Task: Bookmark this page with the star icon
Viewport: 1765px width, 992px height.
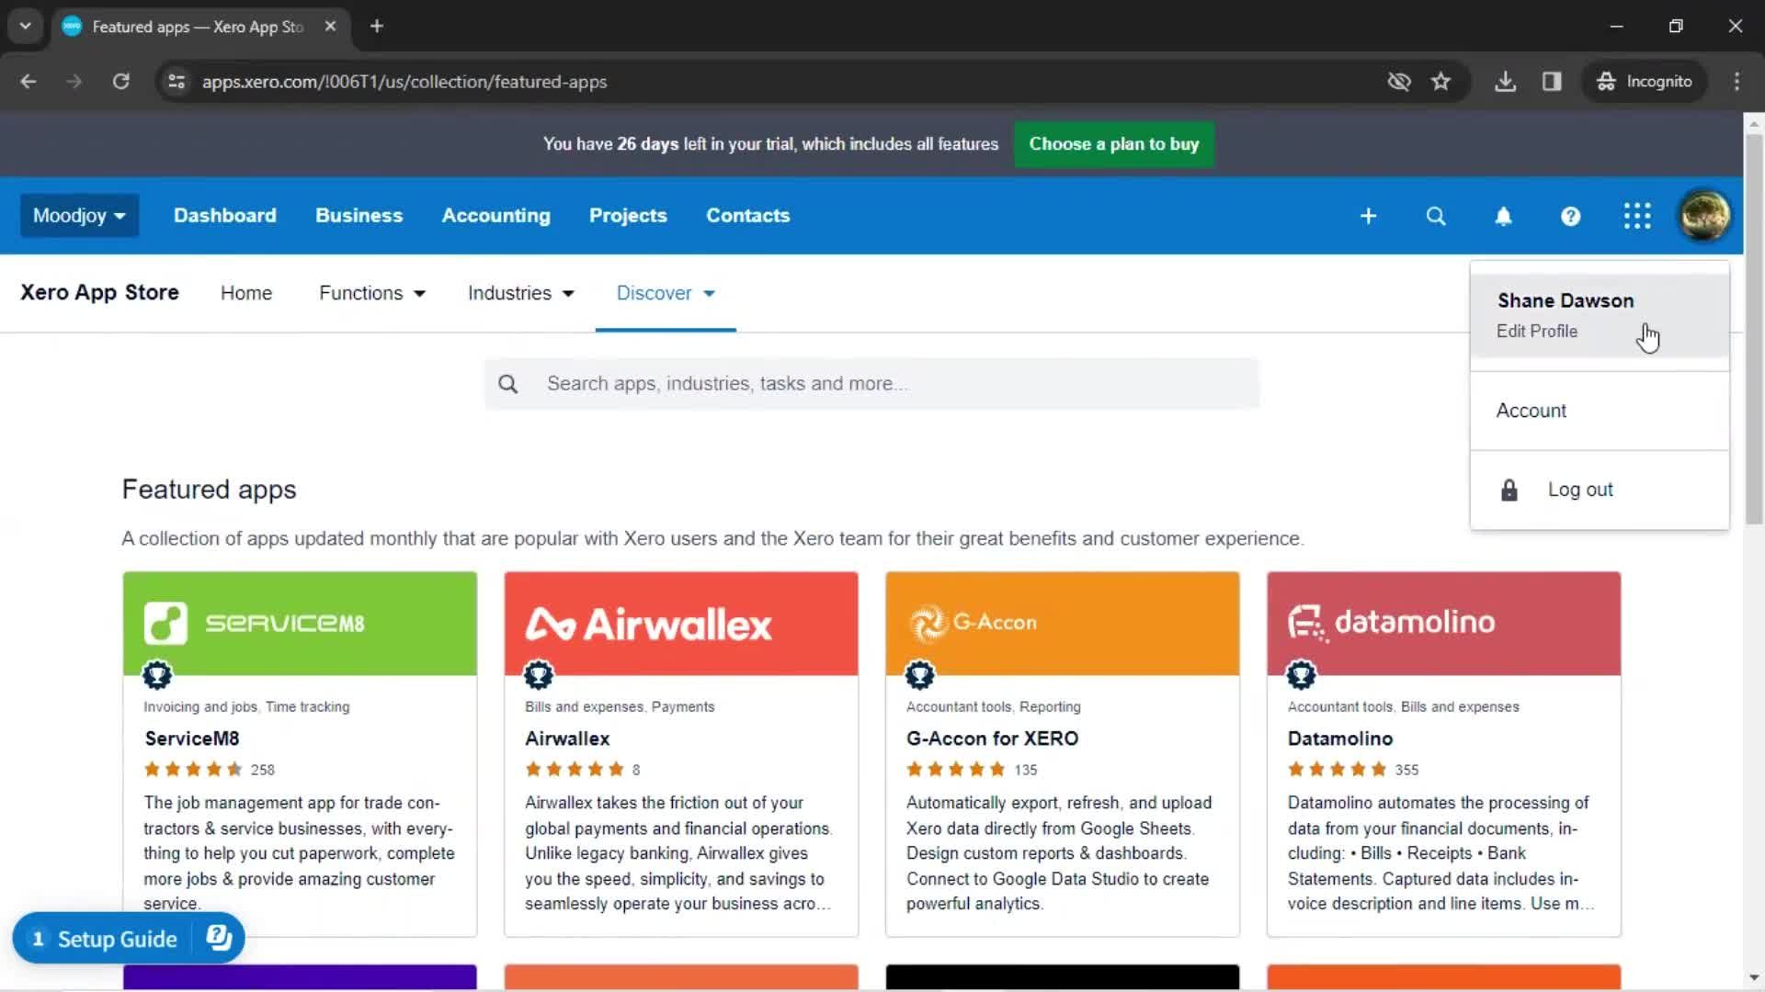Action: (x=1440, y=82)
